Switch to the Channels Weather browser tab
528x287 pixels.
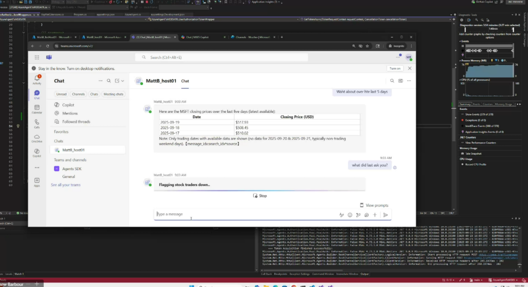click(x=253, y=37)
